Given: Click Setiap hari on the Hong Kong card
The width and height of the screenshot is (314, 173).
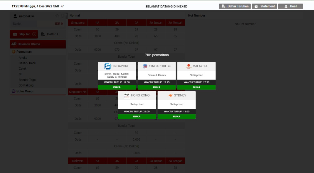Looking at the screenshot, I should [137, 105].
